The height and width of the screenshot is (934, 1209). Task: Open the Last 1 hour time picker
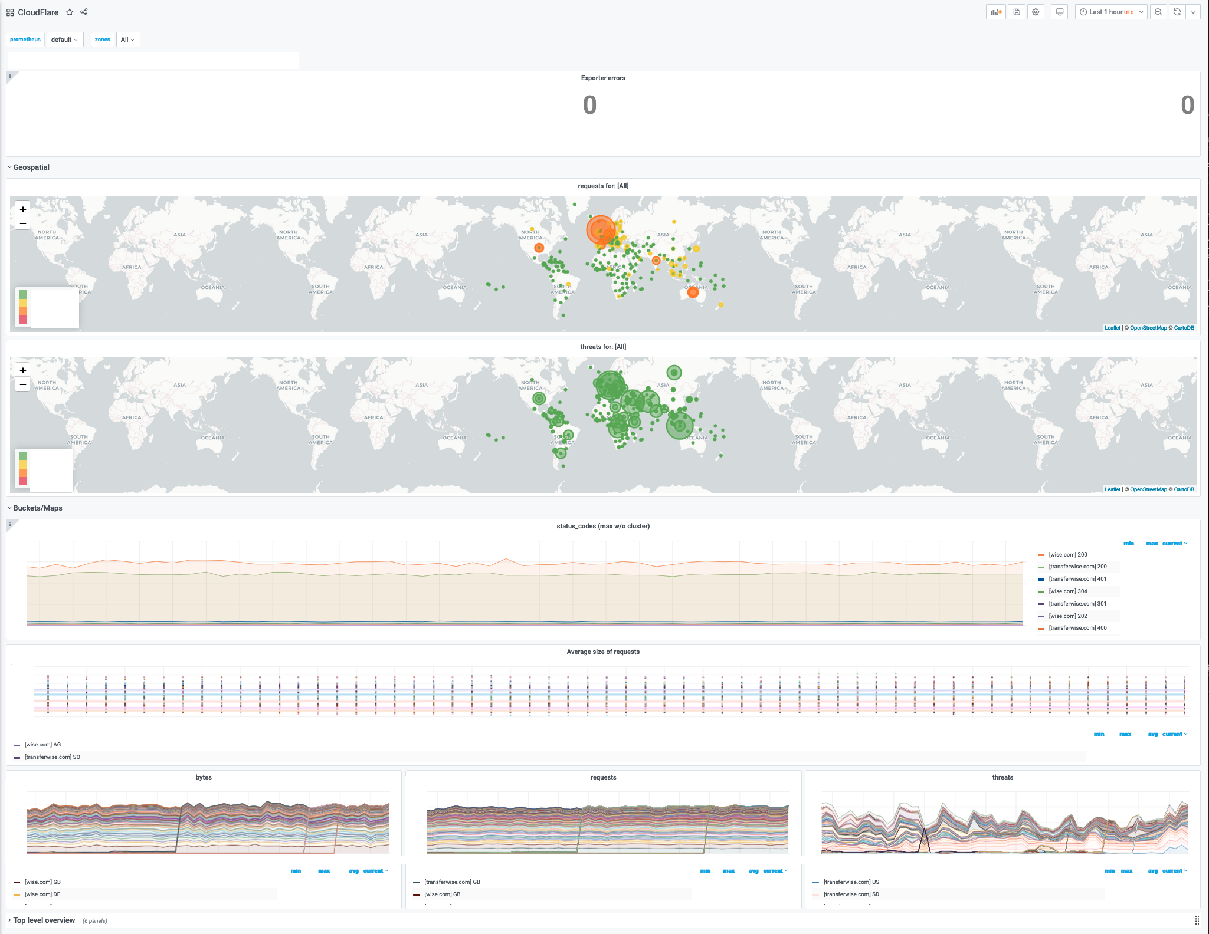(1110, 12)
